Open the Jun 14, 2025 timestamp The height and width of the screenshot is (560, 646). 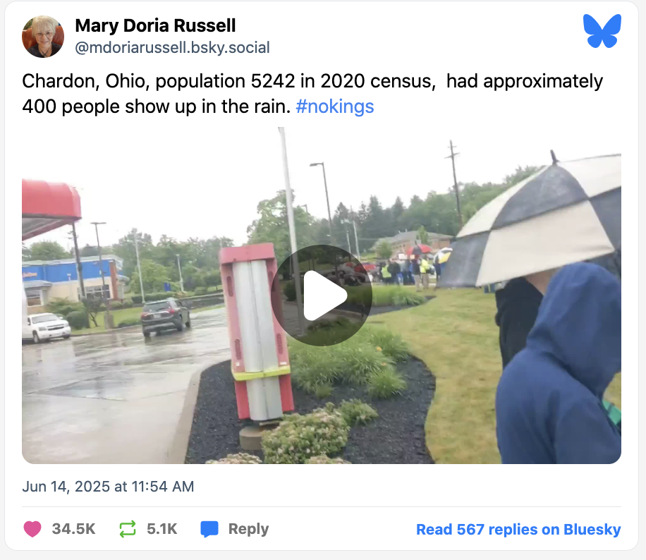tap(108, 486)
